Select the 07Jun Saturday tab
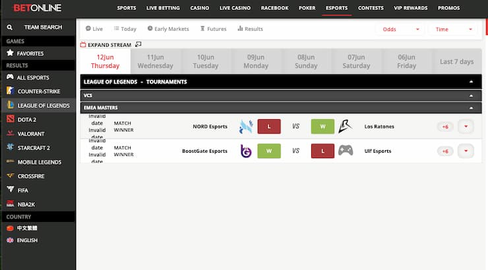Screen dimensions: 488x270 tap(356, 61)
